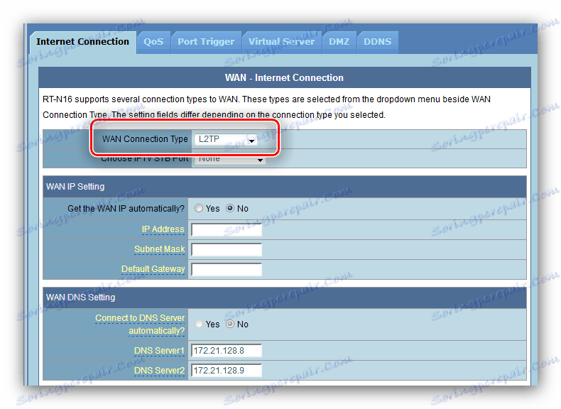Open the QoS tab
This screenshot has height=409, width=561.
click(153, 42)
